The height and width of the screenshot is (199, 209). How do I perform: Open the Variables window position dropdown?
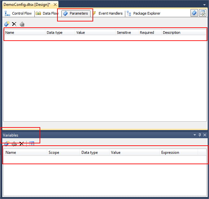[195, 135]
